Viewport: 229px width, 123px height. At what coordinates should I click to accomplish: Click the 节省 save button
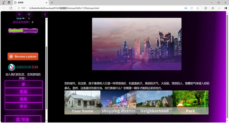pos(23,119)
